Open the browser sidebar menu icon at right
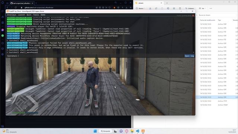This screenshot has width=238, height=134. click(131, 7)
